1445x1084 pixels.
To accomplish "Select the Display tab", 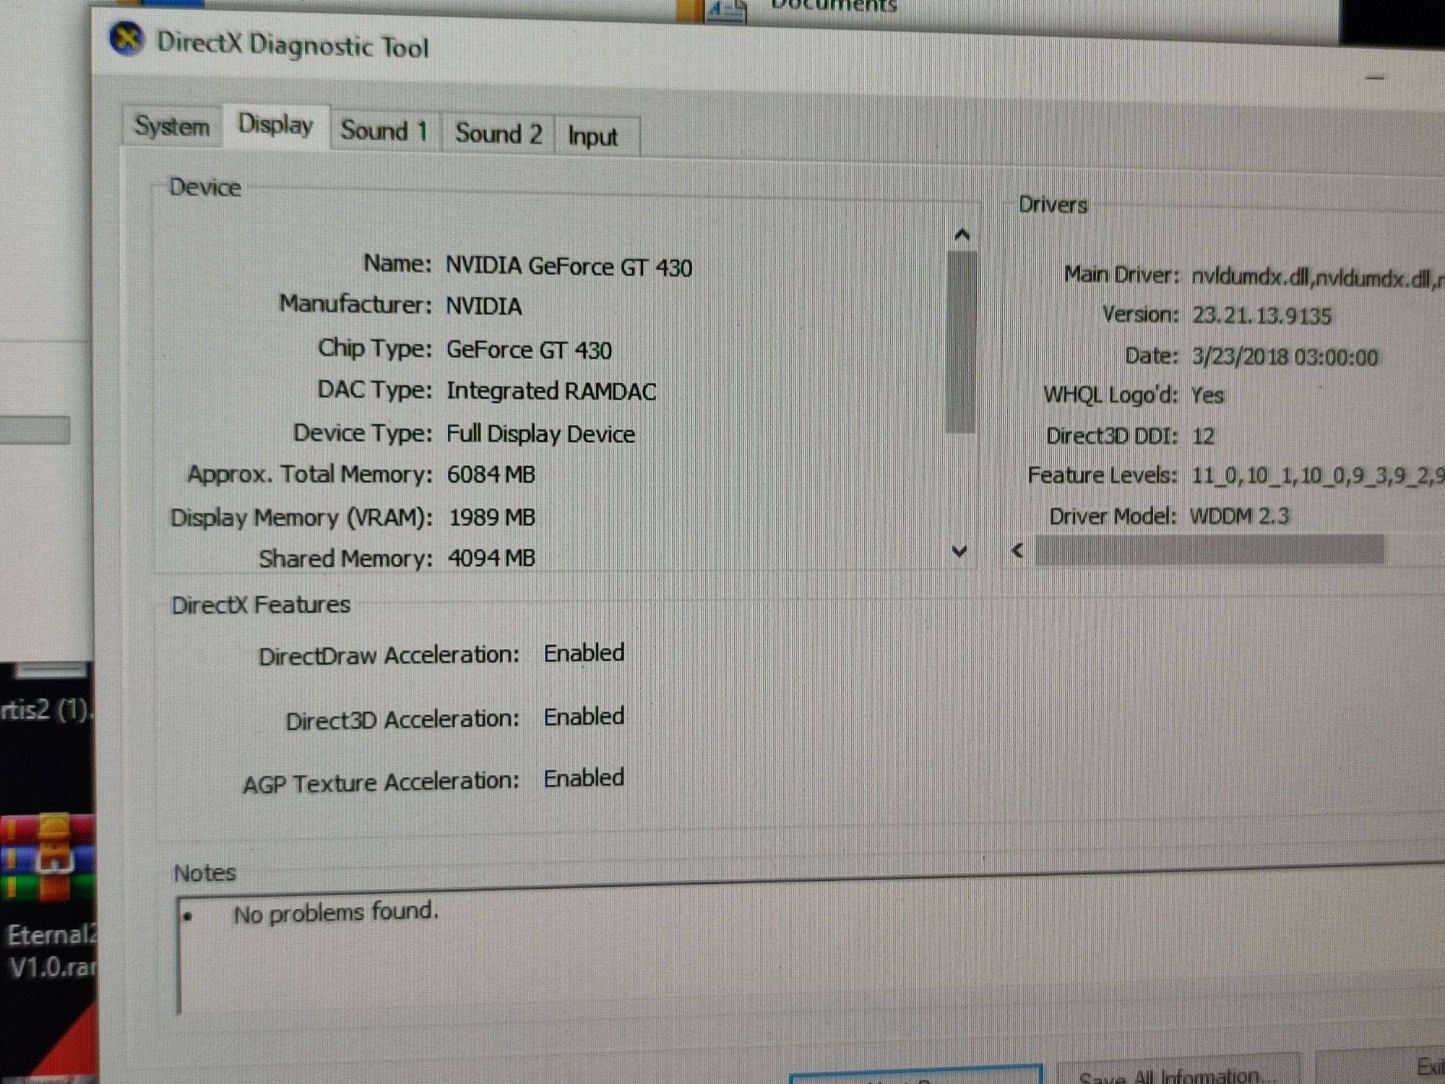I will (x=276, y=126).
